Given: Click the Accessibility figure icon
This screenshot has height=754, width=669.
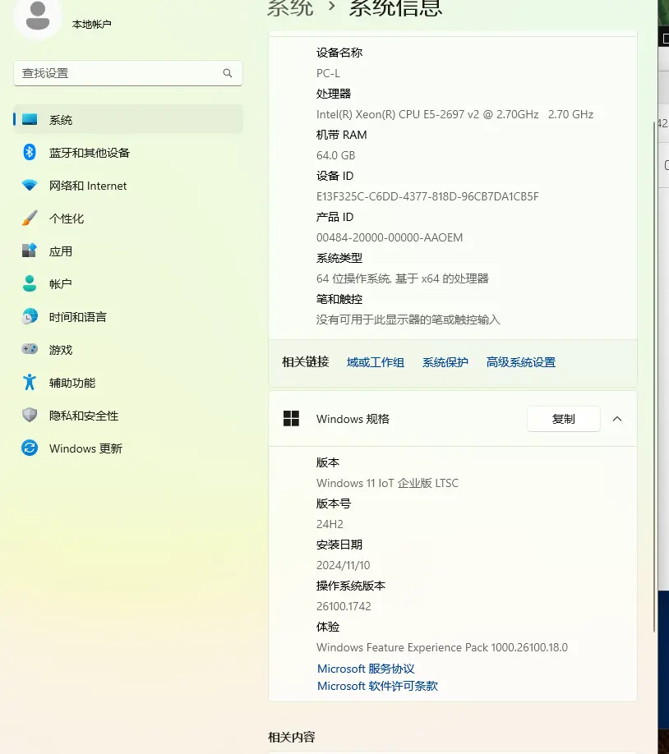Looking at the screenshot, I should [x=30, y=382].
